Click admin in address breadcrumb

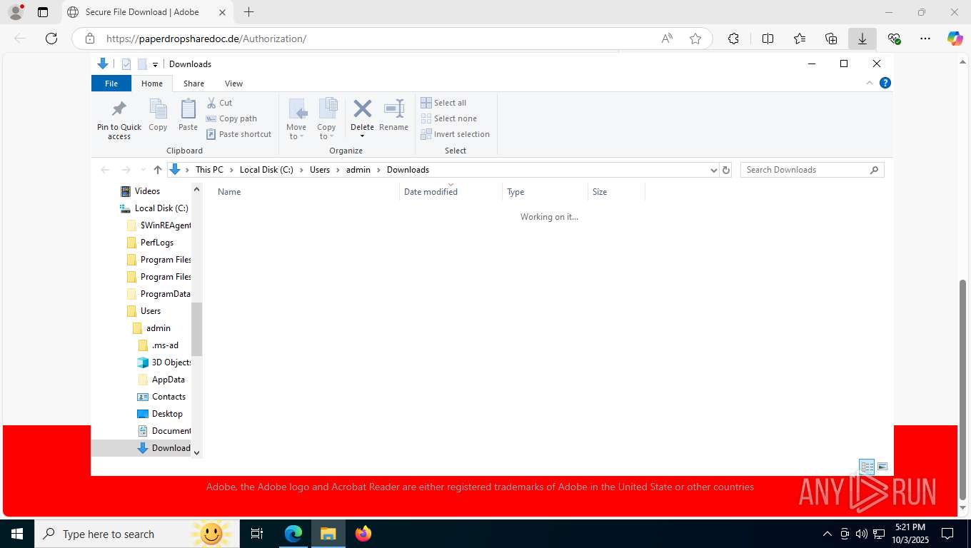[x=358, y=170]
